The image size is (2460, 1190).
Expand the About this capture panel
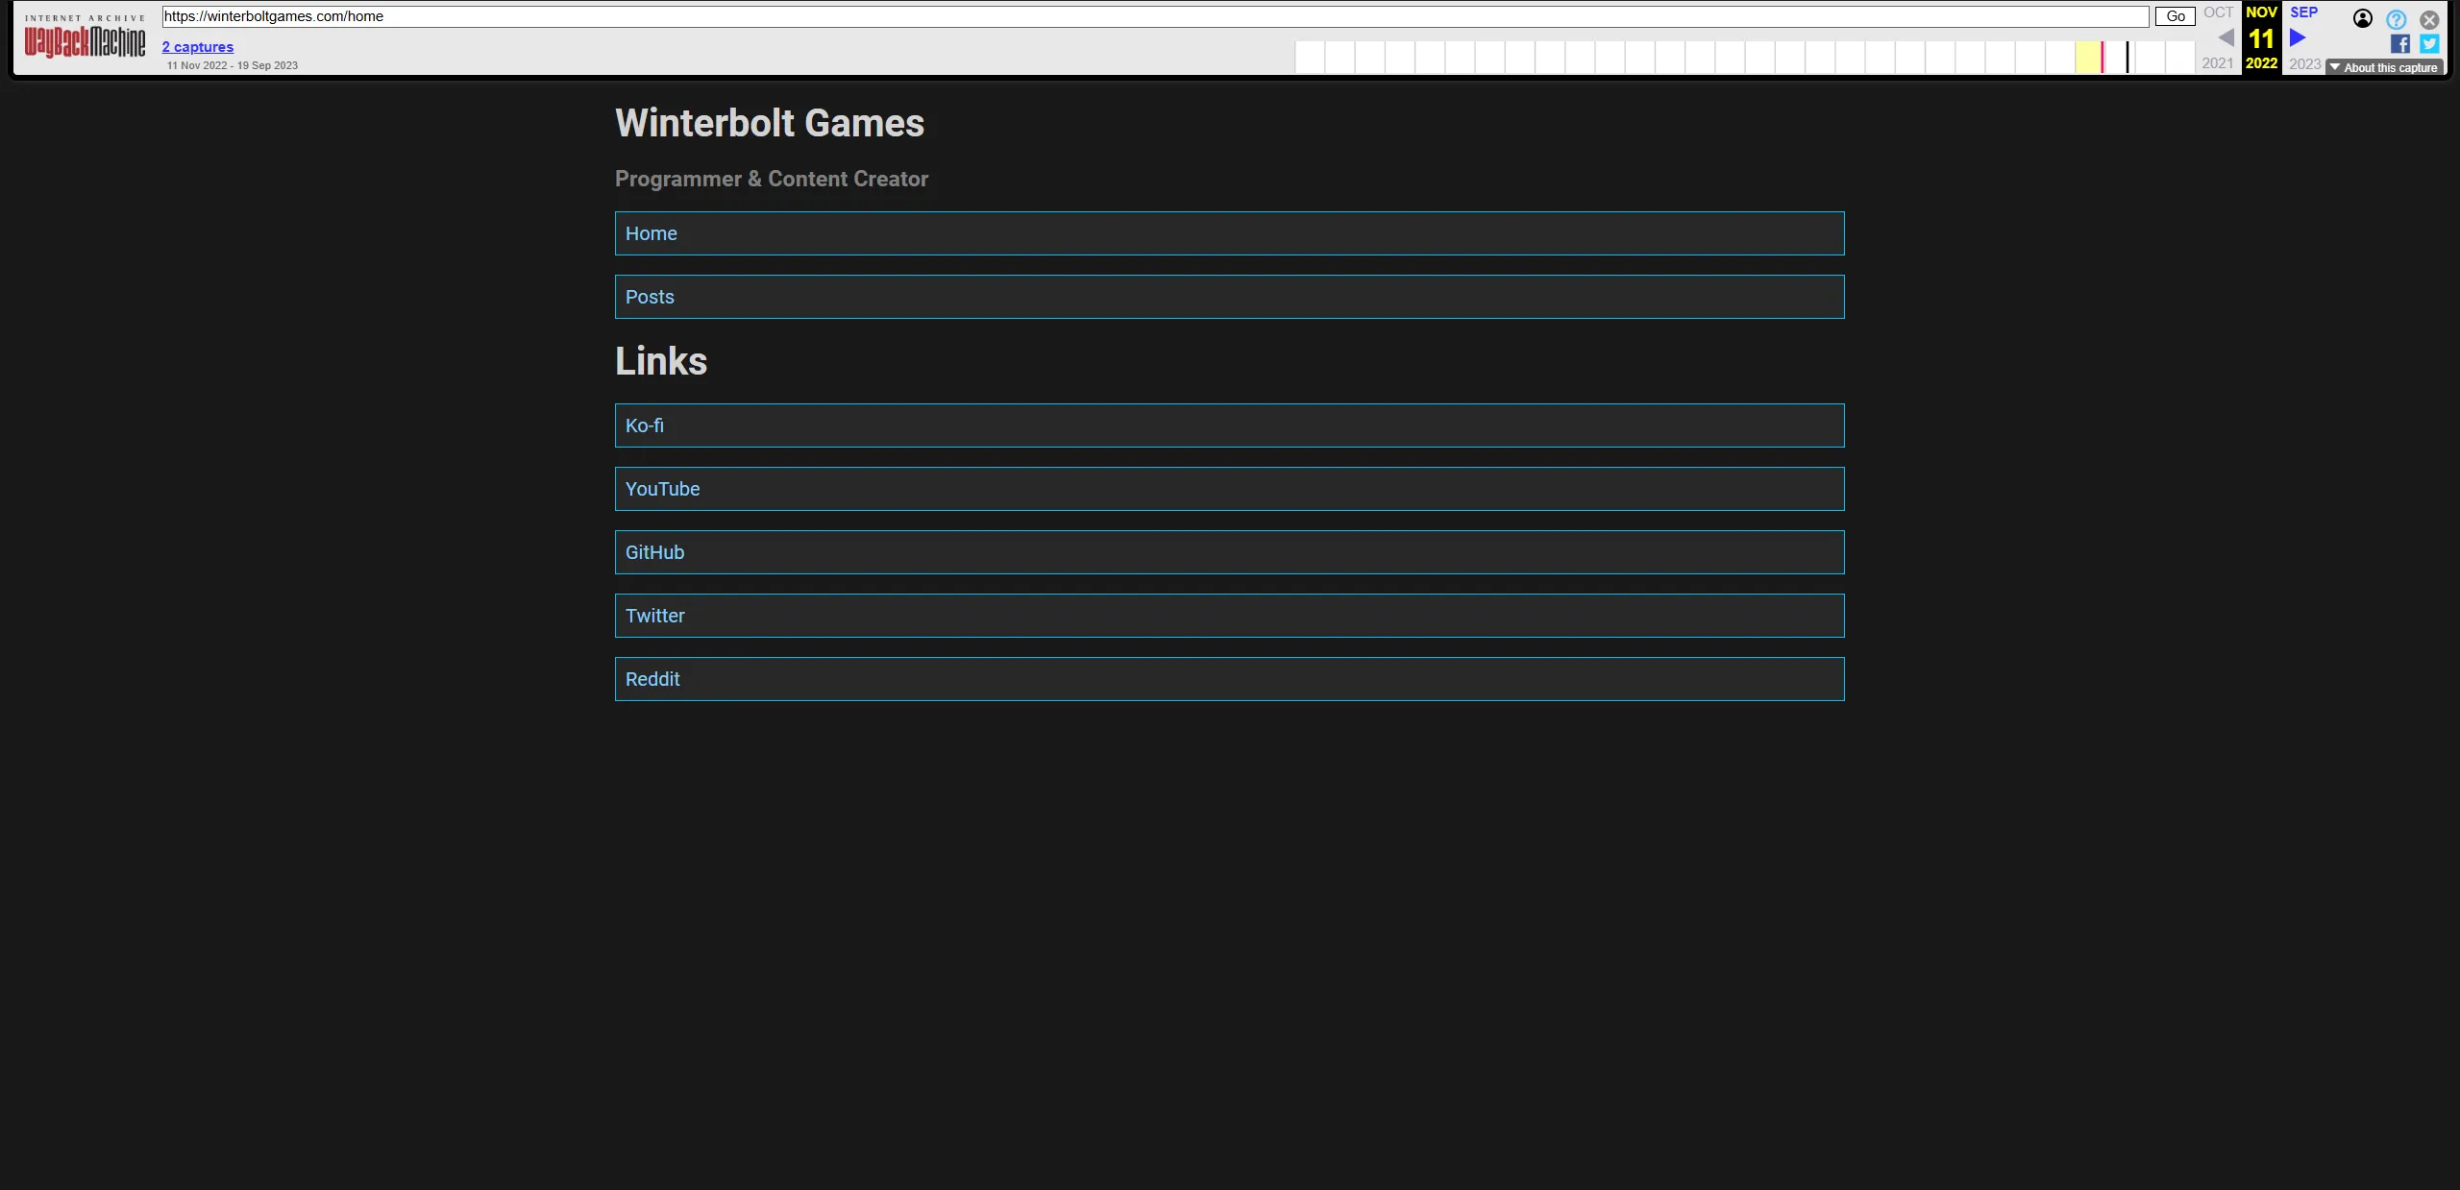[2385, 66]
